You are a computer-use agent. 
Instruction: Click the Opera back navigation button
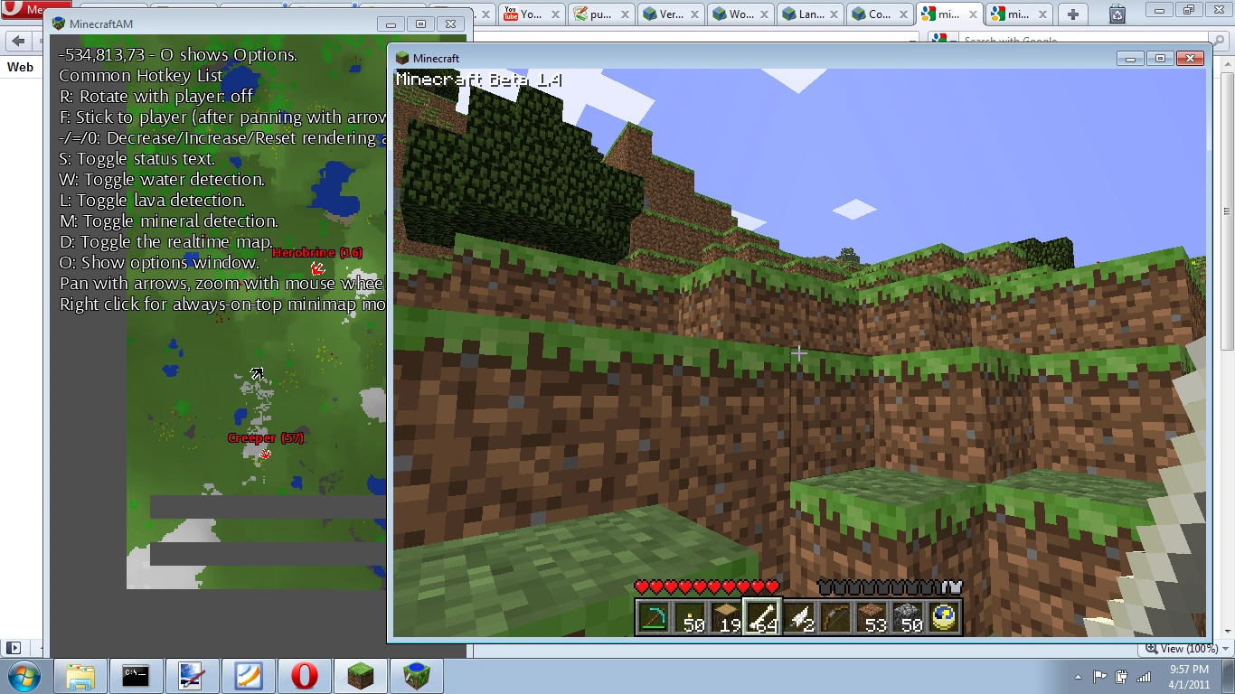pos(17,42)
